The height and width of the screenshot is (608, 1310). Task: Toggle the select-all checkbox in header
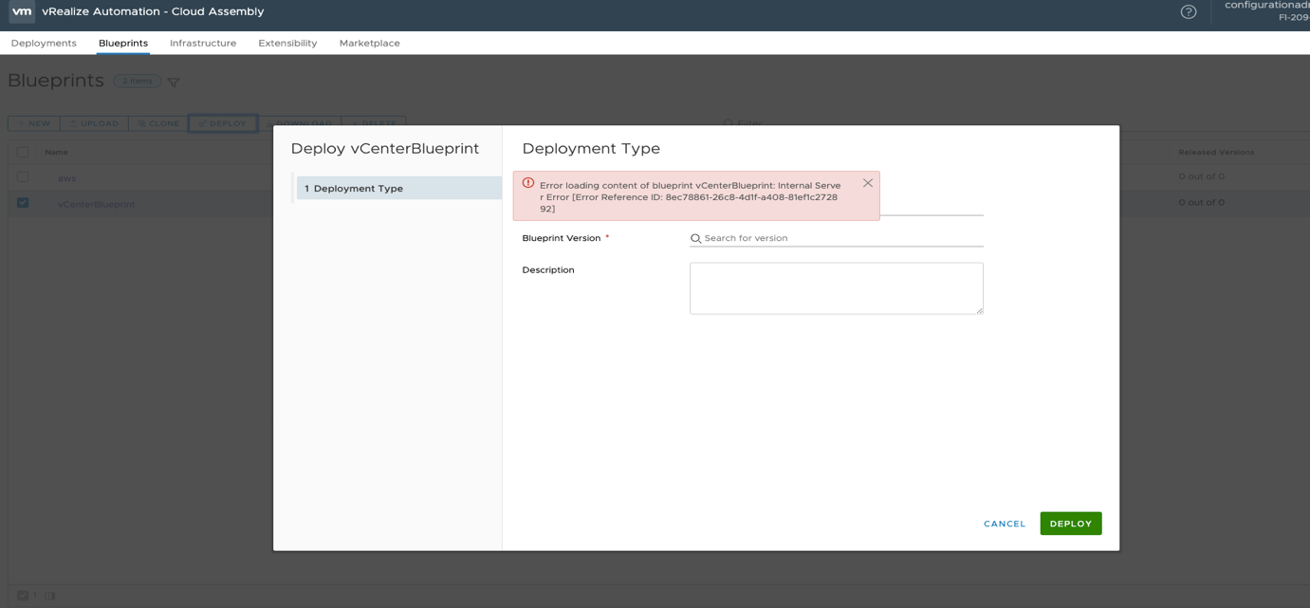click(x=23, y=152)
